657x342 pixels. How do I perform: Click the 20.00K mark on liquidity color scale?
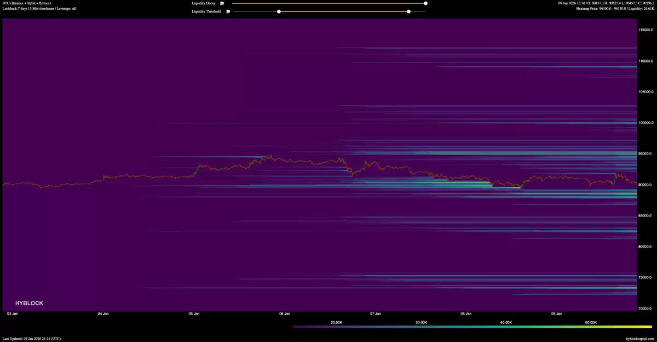point(337,323)
